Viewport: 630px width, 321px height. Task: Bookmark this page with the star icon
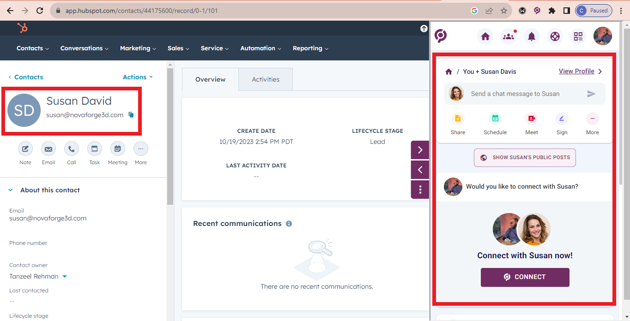click(504, 11)
